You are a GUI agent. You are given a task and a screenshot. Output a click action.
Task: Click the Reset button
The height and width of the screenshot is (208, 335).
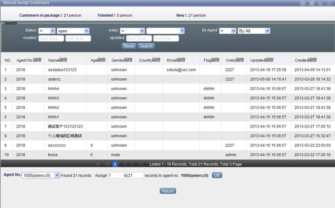point(129,46)
